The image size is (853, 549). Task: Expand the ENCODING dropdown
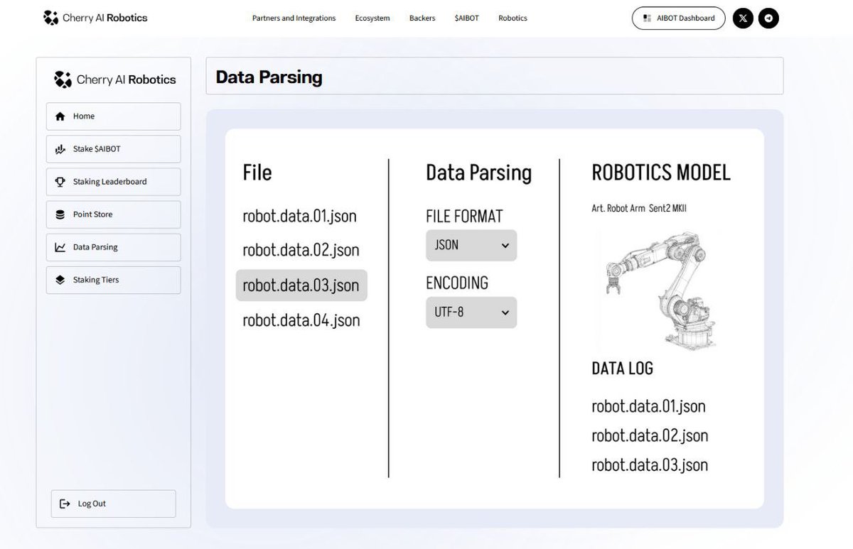[471, 312]
